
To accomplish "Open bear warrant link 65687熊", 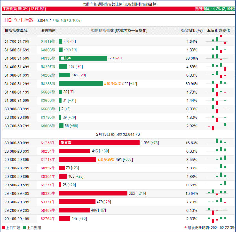I will 48,92.
